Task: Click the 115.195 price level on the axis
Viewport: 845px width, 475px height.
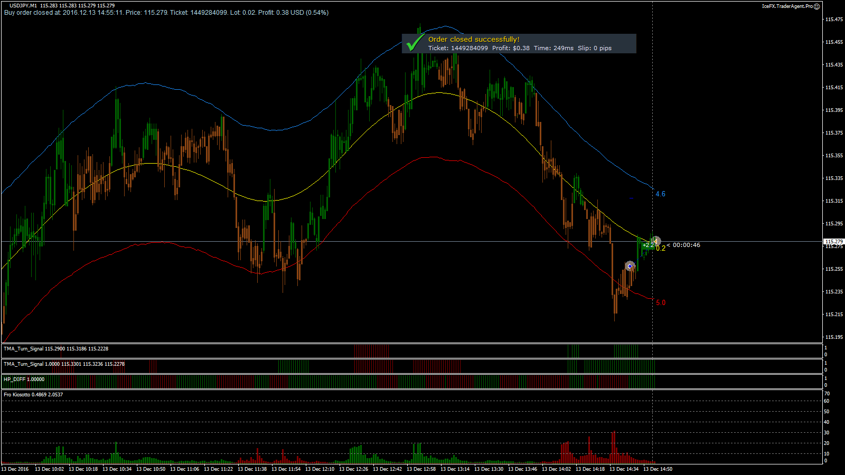Action: coord(834,337)
